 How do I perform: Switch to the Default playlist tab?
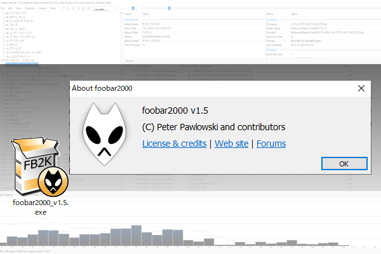[x=130, y=61]
